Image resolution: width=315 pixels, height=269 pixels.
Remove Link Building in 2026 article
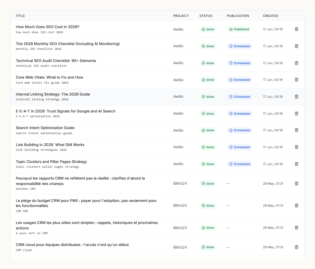click(x=296, y=147)
